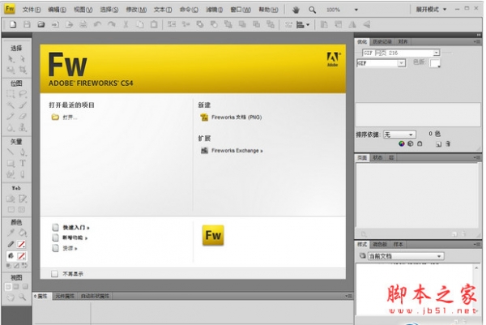Create a new Fireworks 文档 (PNG)

click(x=237, y=118)
